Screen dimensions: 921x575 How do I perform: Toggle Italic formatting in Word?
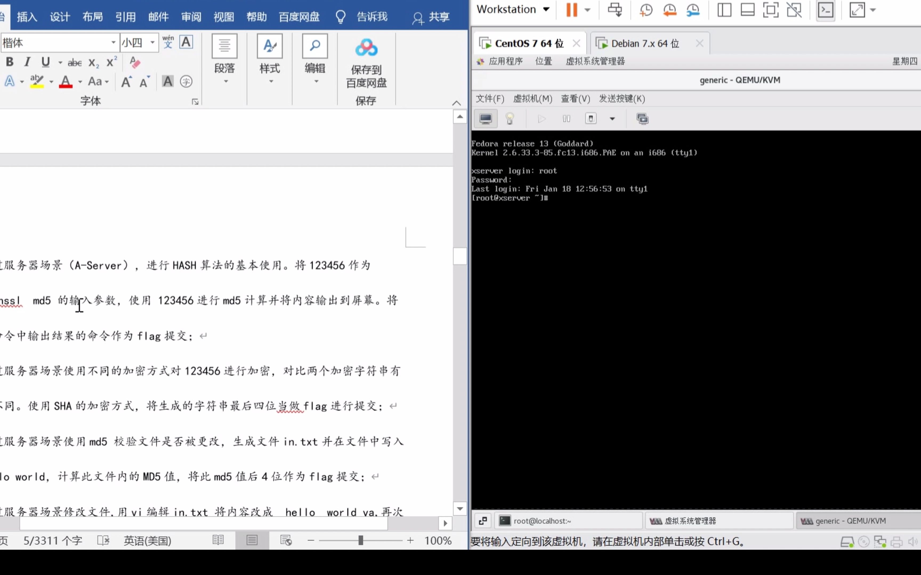point(27,61)
